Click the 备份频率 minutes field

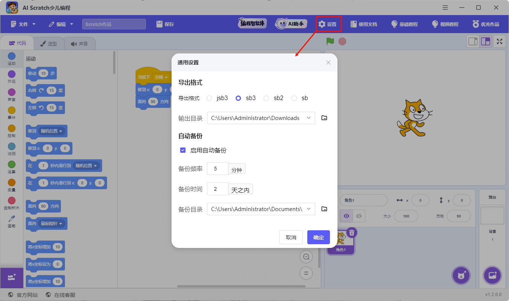coord(218,169)
